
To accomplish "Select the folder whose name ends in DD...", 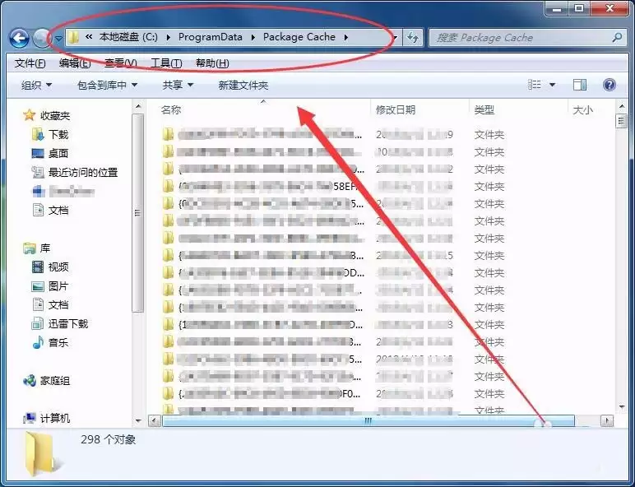I will click(263, 273).
